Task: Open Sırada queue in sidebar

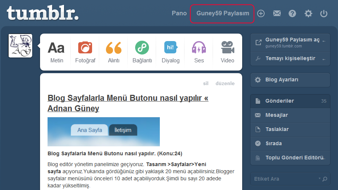Action: tap(290, 144)
